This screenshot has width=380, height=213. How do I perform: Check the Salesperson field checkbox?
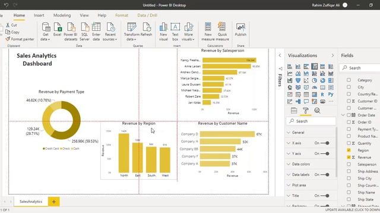click(349, 164)
